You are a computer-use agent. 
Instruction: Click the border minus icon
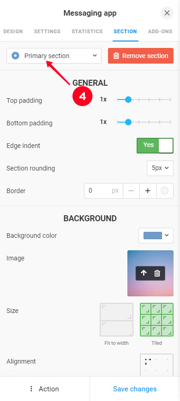coord(131,191)
